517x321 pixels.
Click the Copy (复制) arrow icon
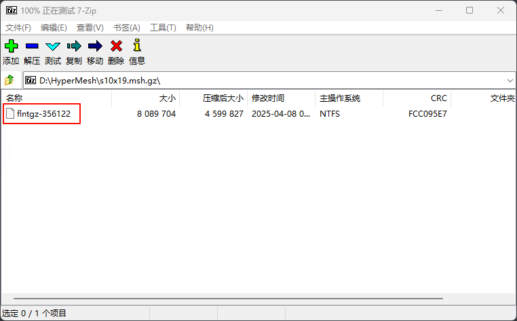click(74, 46)
